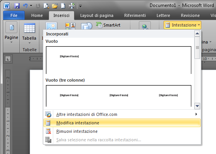Click the ClipArt icon
The height and width of the screenshot is (154, 216).
coord(70,26)
